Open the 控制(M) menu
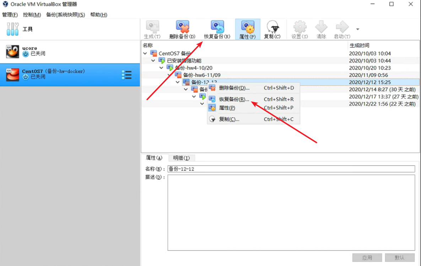Screen dimensions: 421x266 point(32,15)
